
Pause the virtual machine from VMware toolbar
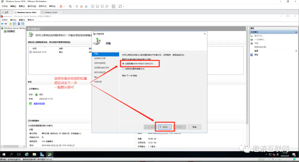point(61,6)
